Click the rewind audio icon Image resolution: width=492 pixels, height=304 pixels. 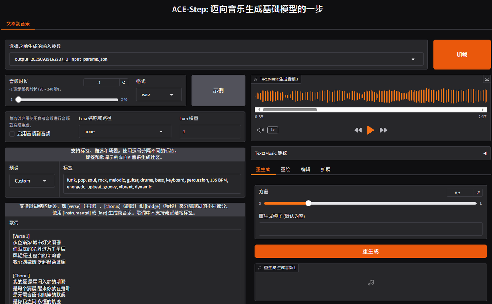pos(358,130)
